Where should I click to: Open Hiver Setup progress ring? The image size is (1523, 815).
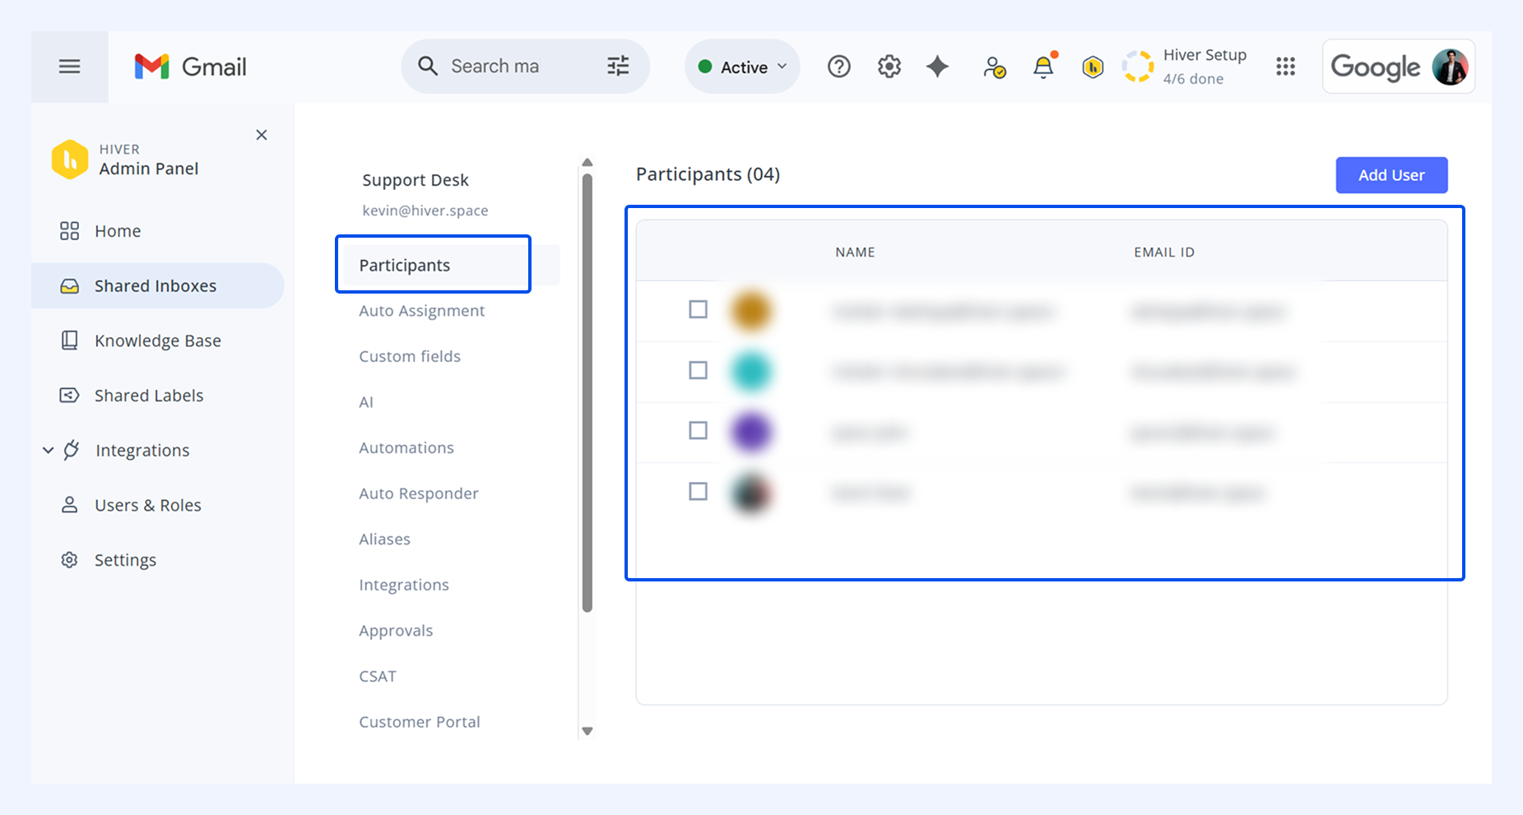(1139, 67)
